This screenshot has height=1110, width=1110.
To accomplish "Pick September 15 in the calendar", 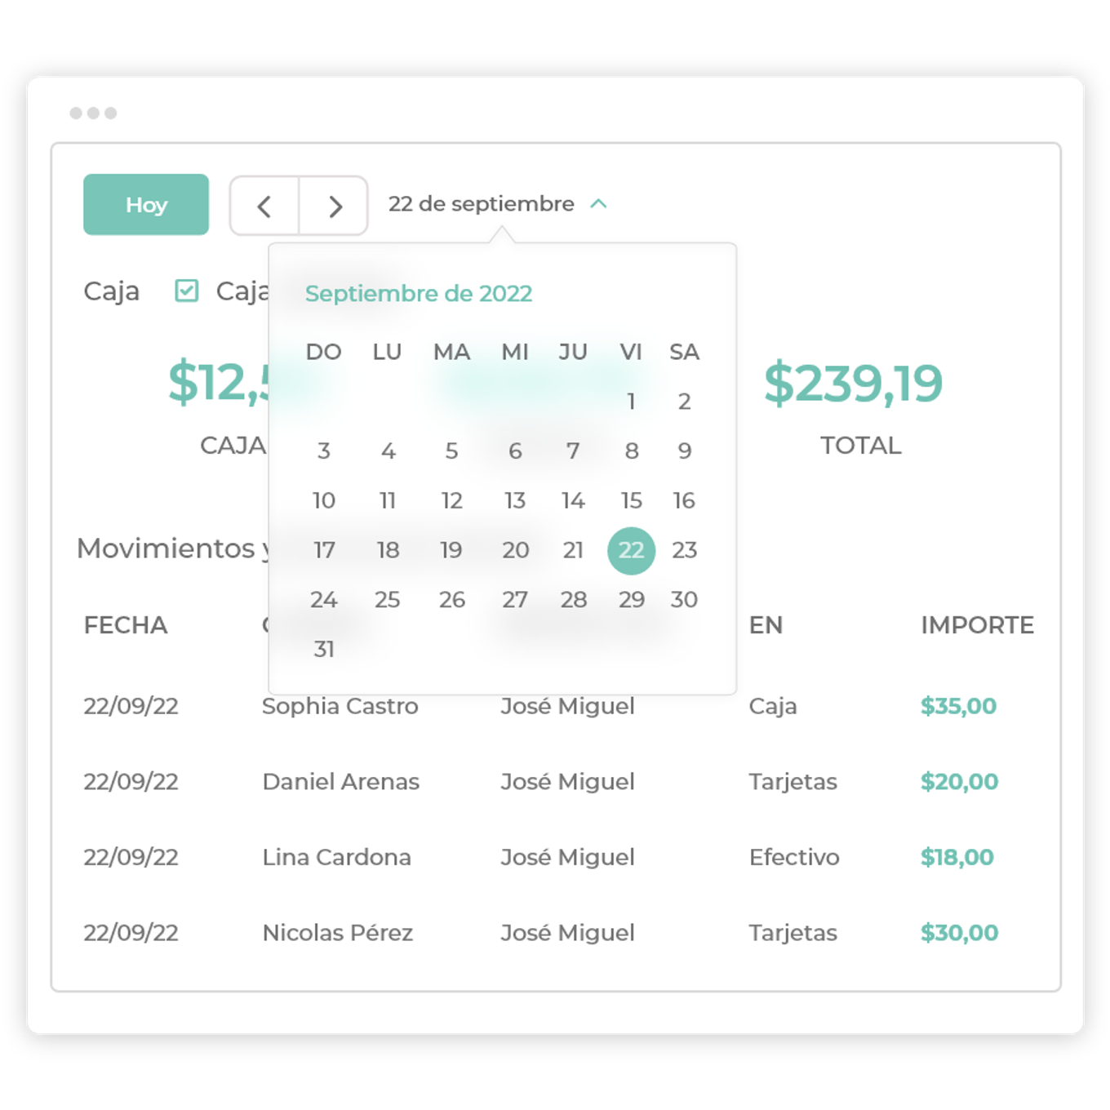I will [631, 501].
